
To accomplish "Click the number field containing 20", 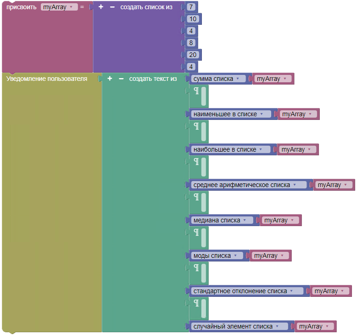I will 193,55.
